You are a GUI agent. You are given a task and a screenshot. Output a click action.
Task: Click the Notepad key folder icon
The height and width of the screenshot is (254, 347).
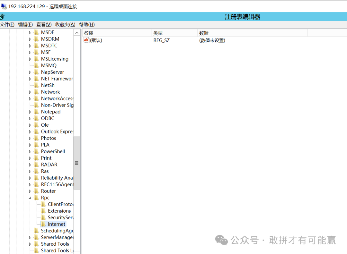coord(37,112)
